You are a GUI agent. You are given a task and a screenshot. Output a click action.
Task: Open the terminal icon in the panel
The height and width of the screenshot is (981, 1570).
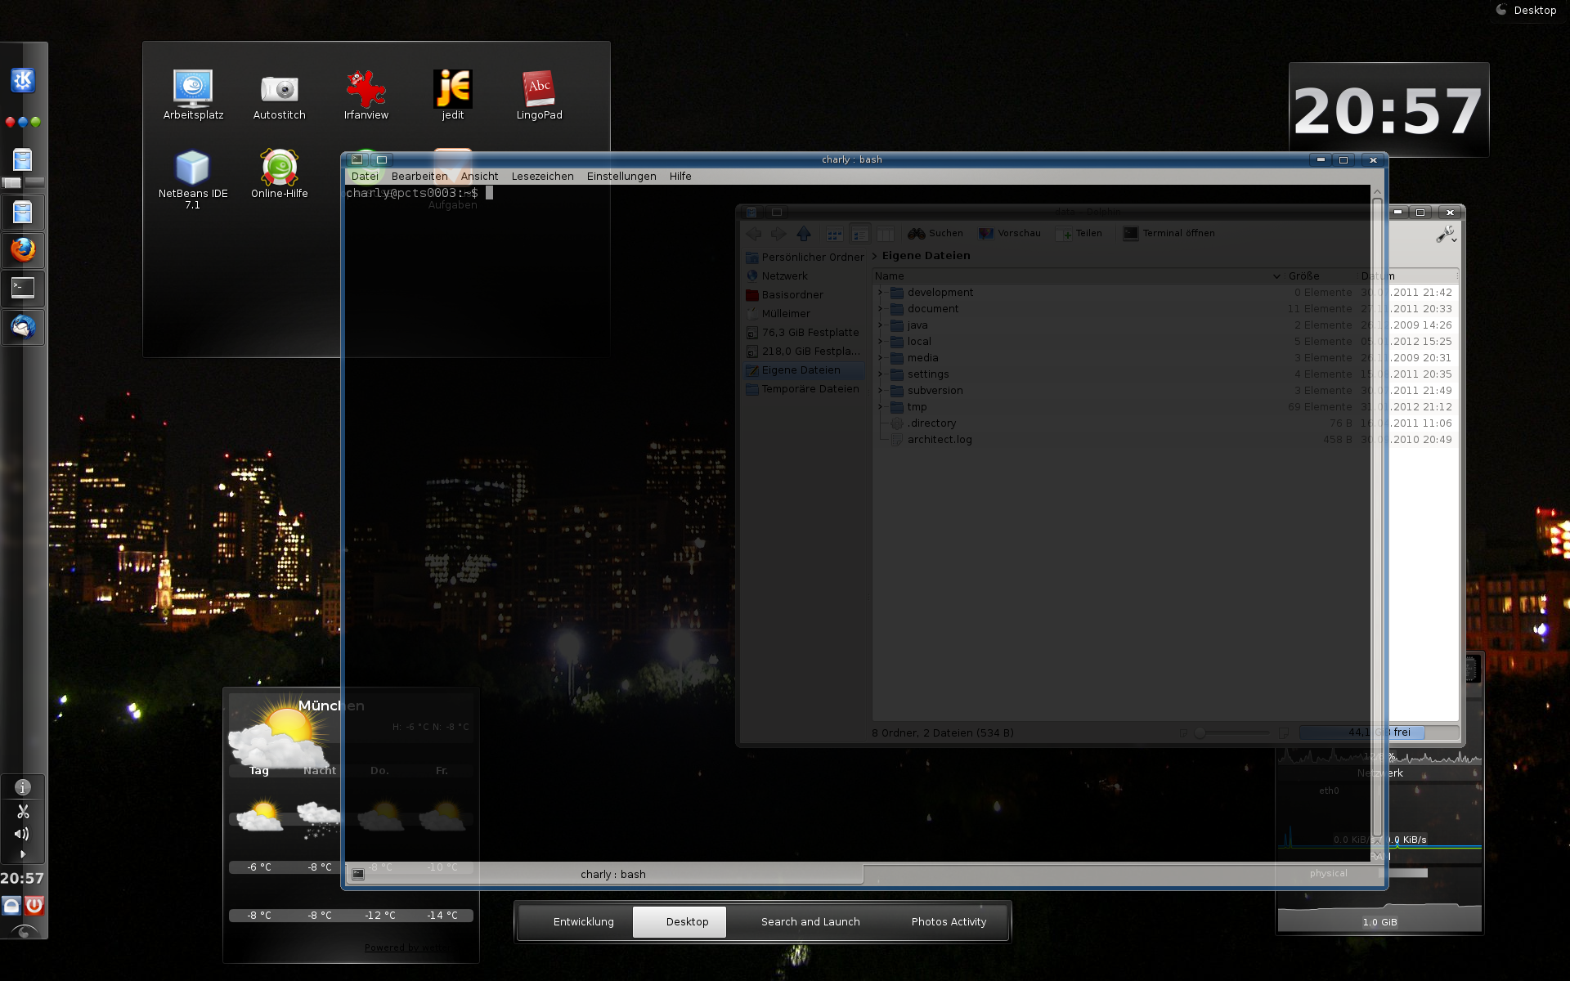coord(23,288)
